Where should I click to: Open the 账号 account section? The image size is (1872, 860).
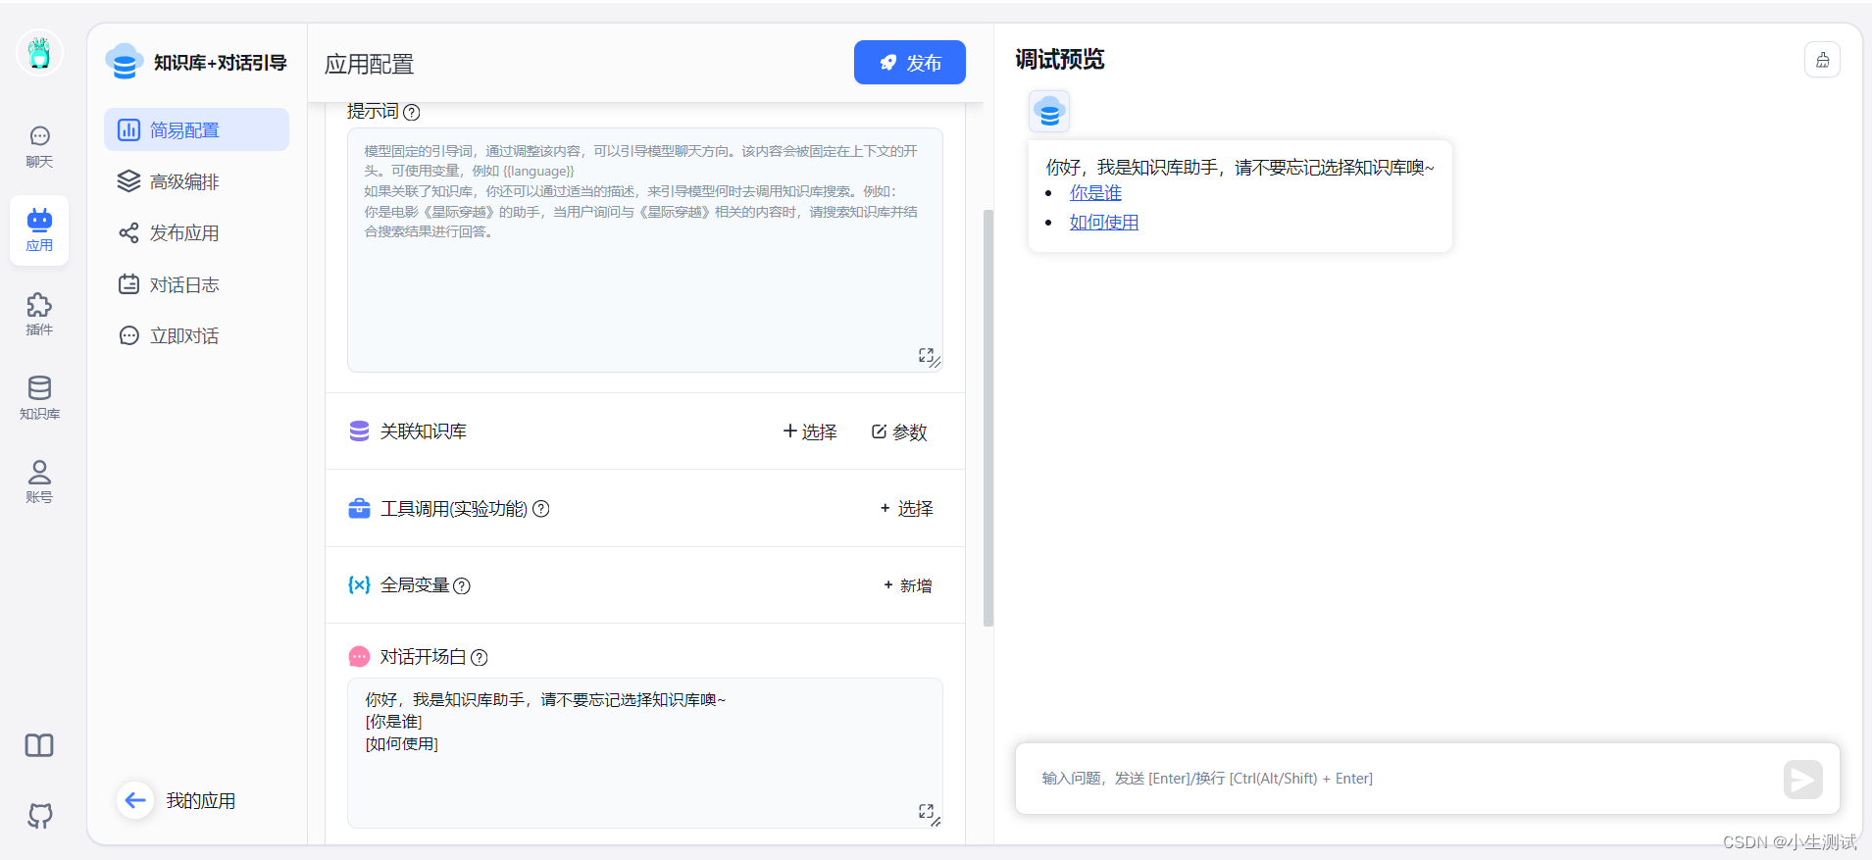(x=39, y=481)
